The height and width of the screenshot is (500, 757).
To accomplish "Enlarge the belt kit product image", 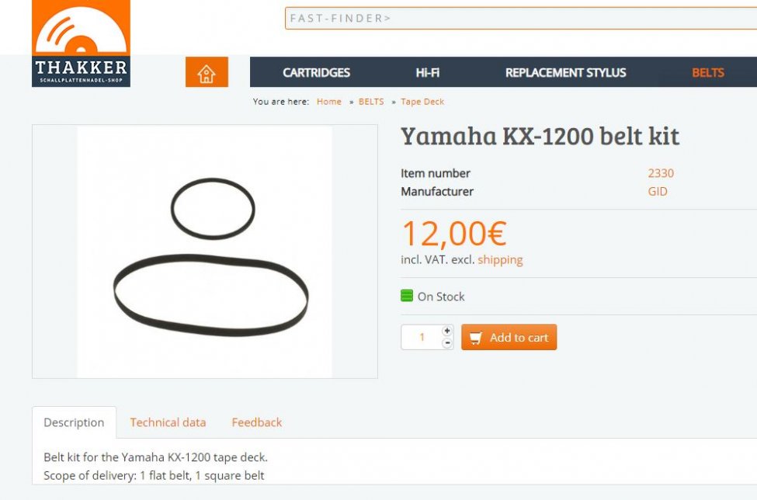I will point(205,252).
